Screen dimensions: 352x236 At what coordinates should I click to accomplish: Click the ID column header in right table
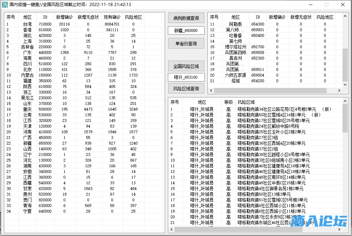point(258,17)
